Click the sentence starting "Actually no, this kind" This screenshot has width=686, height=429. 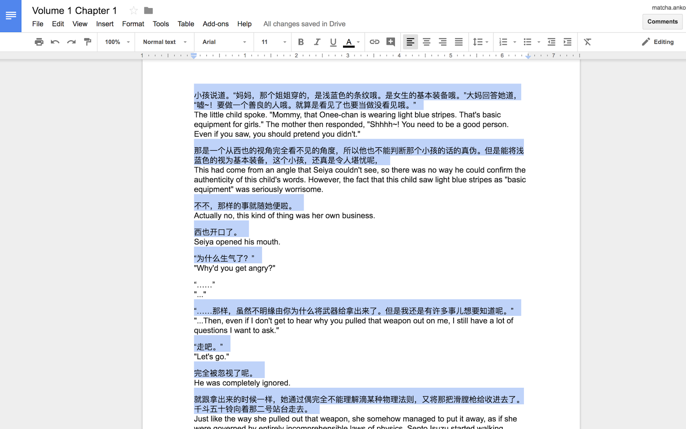[284, 216]
